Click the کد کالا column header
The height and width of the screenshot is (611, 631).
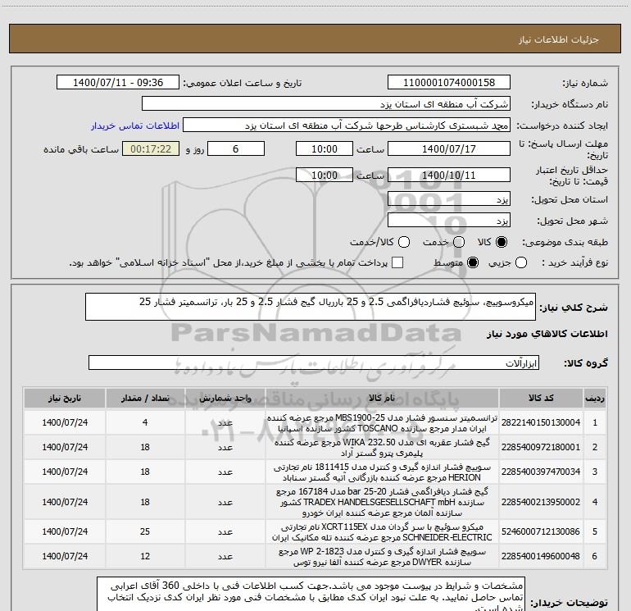click(x=541, y=398)
